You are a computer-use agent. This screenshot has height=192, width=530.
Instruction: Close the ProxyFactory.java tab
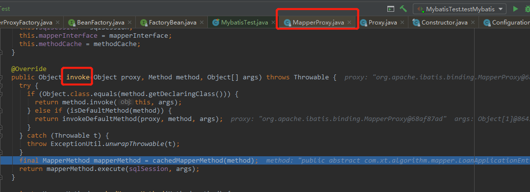[x=57, y=23]
